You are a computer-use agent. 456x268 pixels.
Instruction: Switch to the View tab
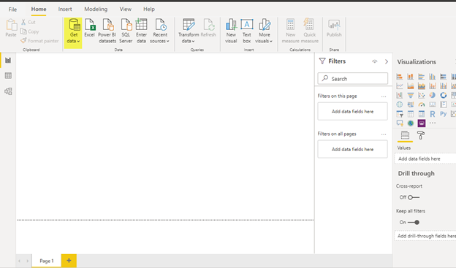pyautogui.click(x=126, y=9)
